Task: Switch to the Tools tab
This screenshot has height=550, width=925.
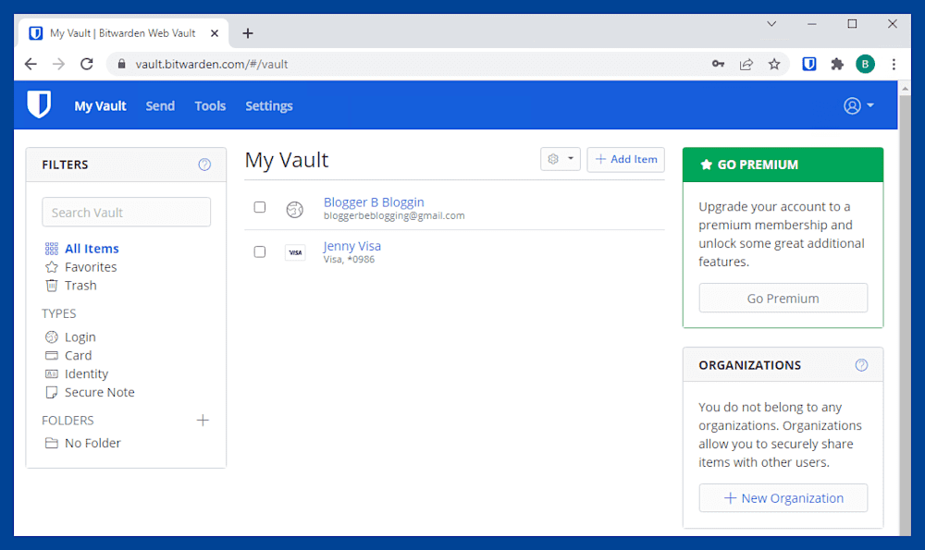Action: coord(210,106)
